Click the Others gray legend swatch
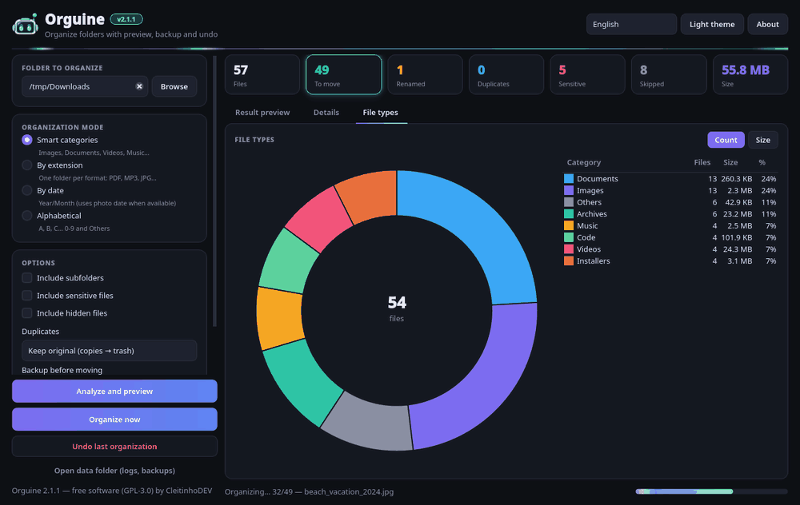 [x=569, y=202]
